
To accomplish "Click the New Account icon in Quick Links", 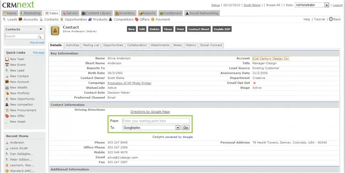I will 7,82.
